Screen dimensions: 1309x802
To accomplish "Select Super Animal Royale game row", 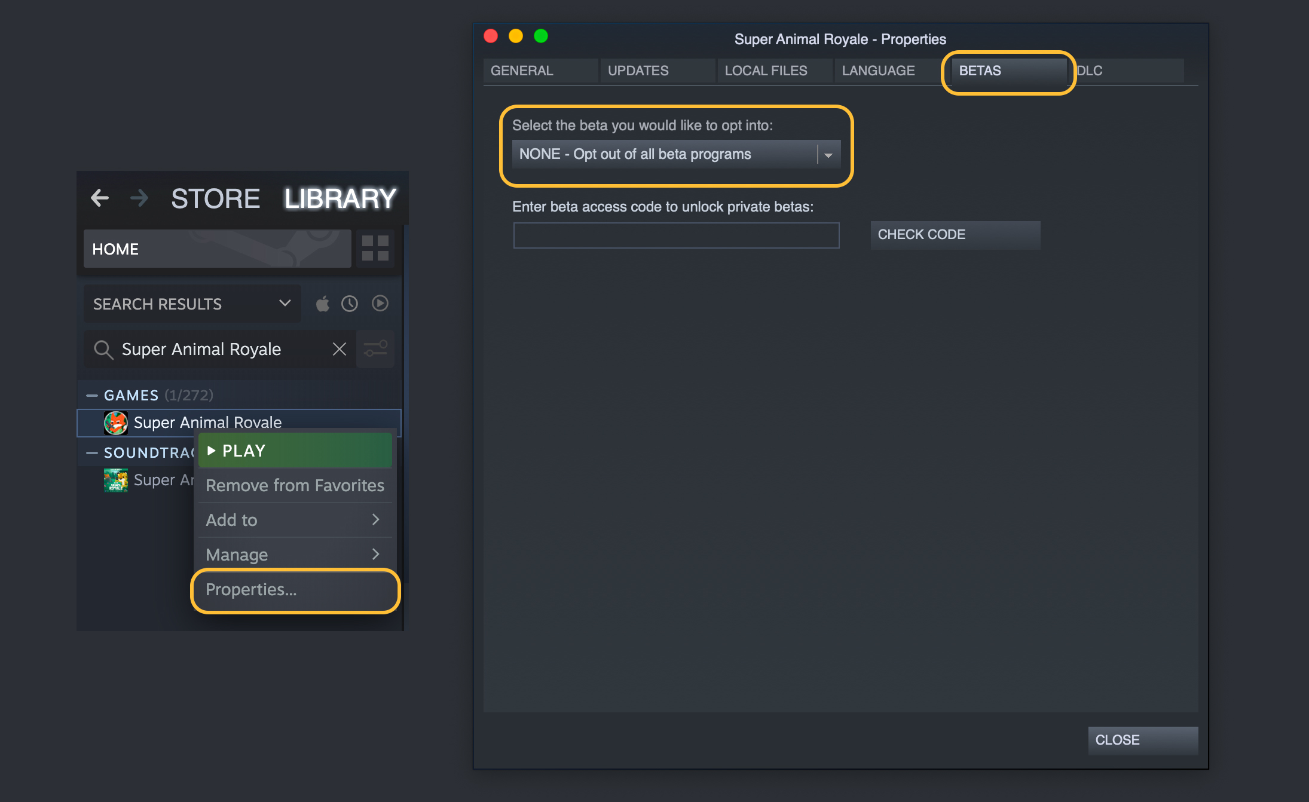I will pyautogui.click(x=239, y=423).
